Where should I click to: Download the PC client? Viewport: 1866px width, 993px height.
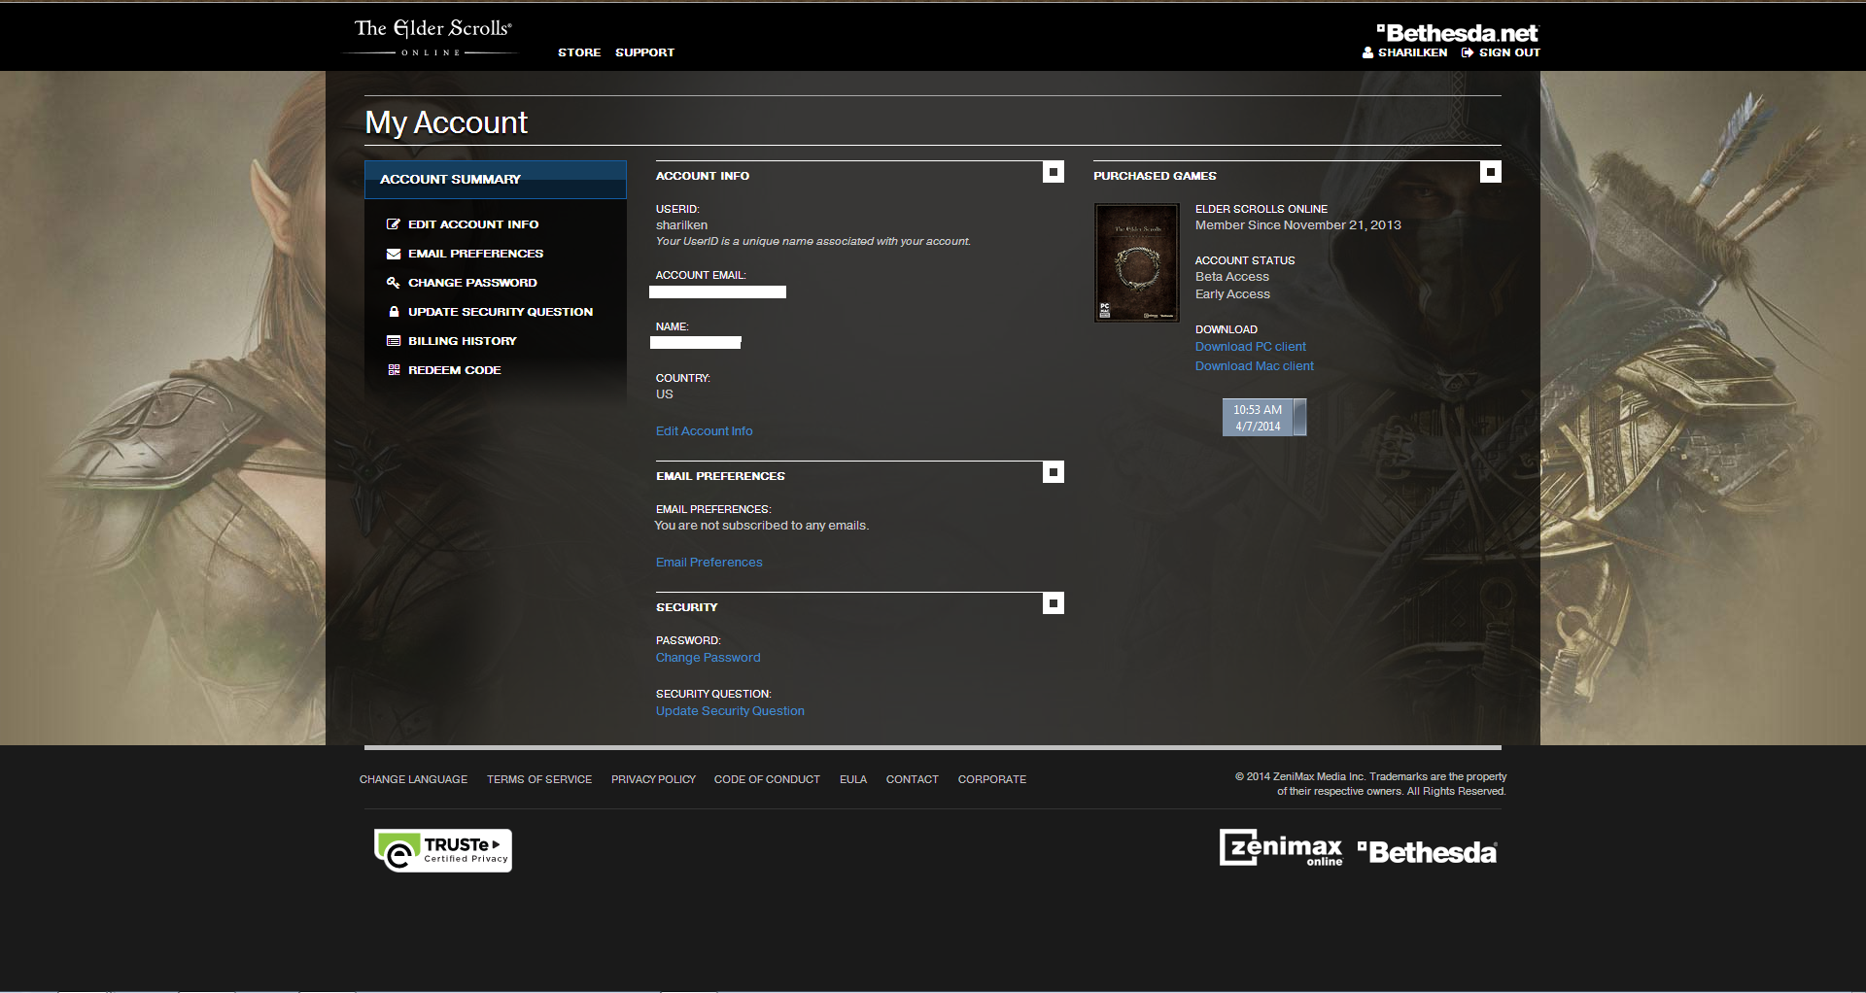[x=1251, y=347]
